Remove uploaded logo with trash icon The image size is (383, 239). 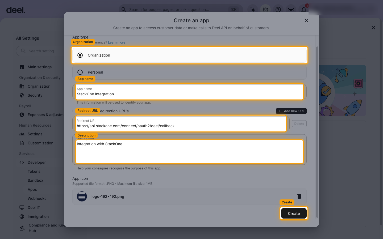point(299,197)
